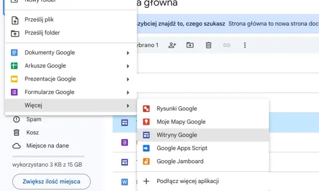Click the red Rysunki Google icon
Image resolution: width=319 pixels, height=191 pixels.
[146, 108]
